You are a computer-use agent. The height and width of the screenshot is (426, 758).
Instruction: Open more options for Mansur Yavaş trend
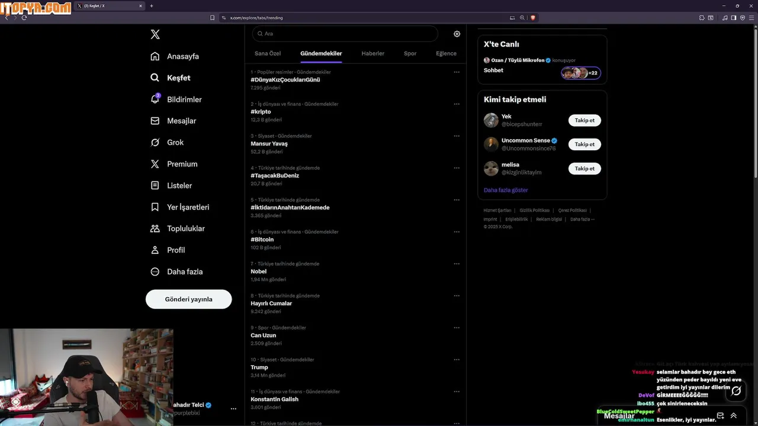(x=457, y=136)
